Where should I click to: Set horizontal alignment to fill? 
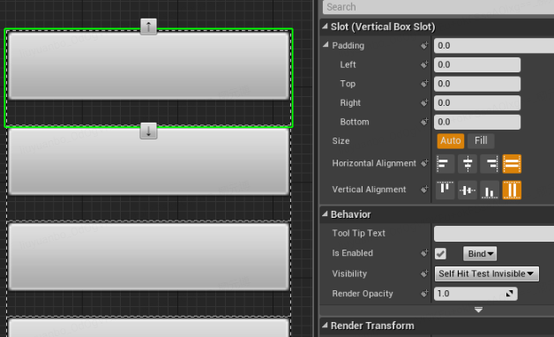click(512, 163)
